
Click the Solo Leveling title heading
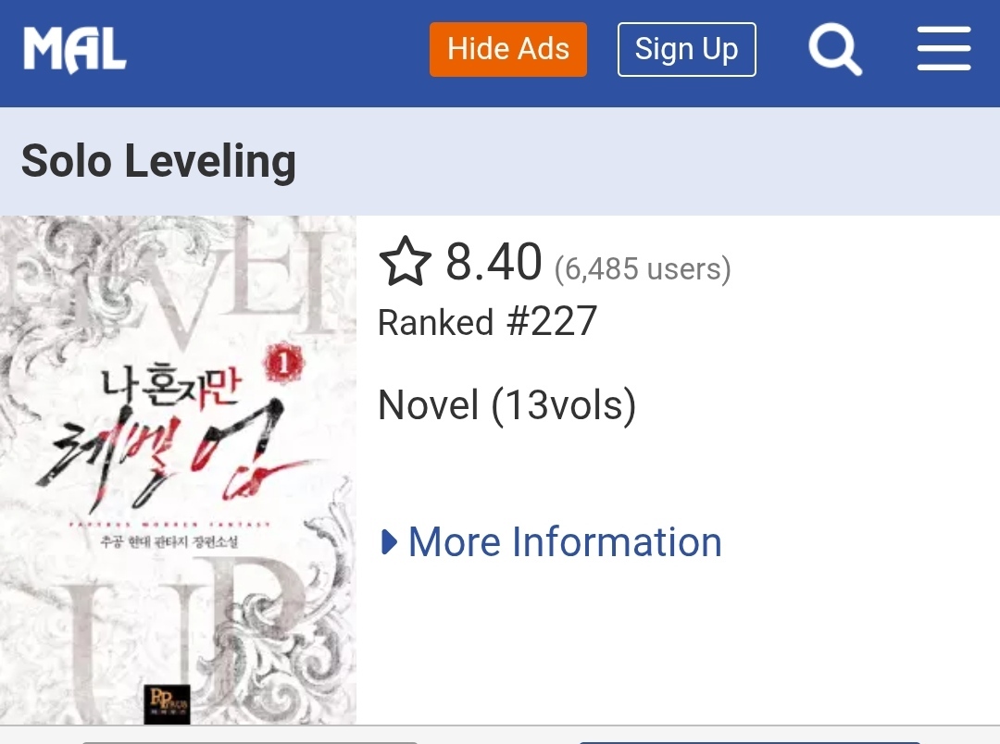click(x=159, y=161)
